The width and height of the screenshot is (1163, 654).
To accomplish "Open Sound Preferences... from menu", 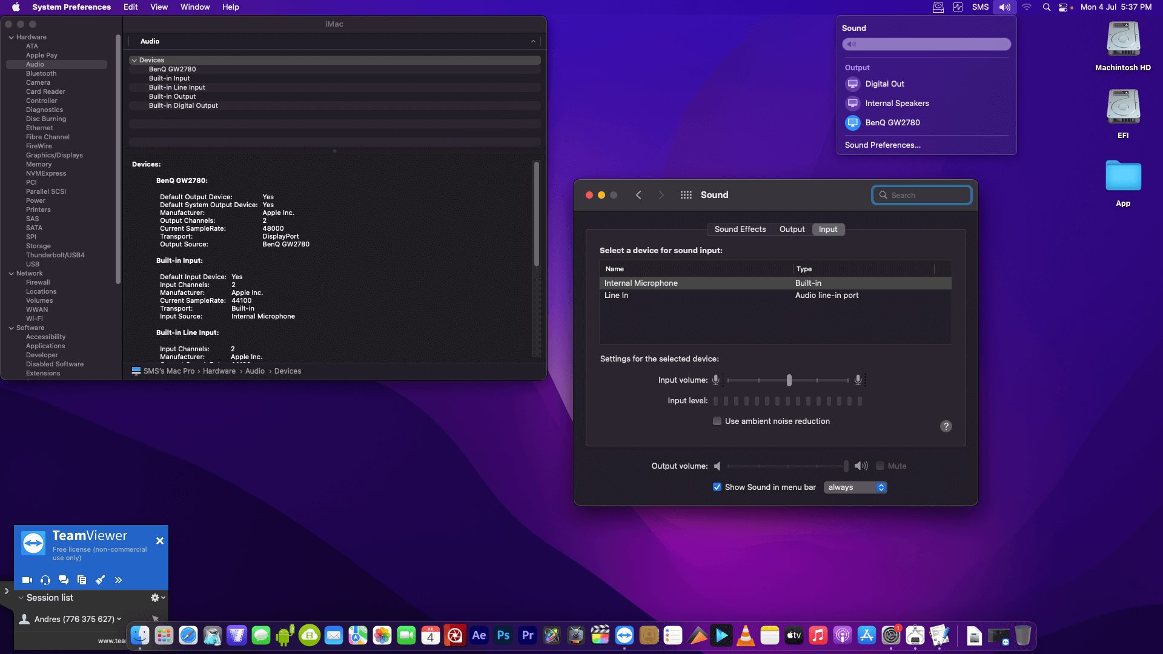I will tap(883, 145).
